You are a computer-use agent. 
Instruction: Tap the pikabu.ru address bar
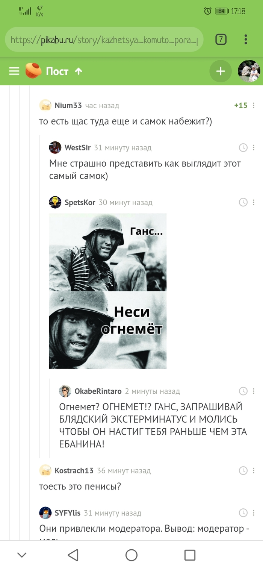coord(104,39)
